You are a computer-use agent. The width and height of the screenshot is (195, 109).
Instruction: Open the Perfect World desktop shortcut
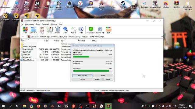tap(101, 5)
